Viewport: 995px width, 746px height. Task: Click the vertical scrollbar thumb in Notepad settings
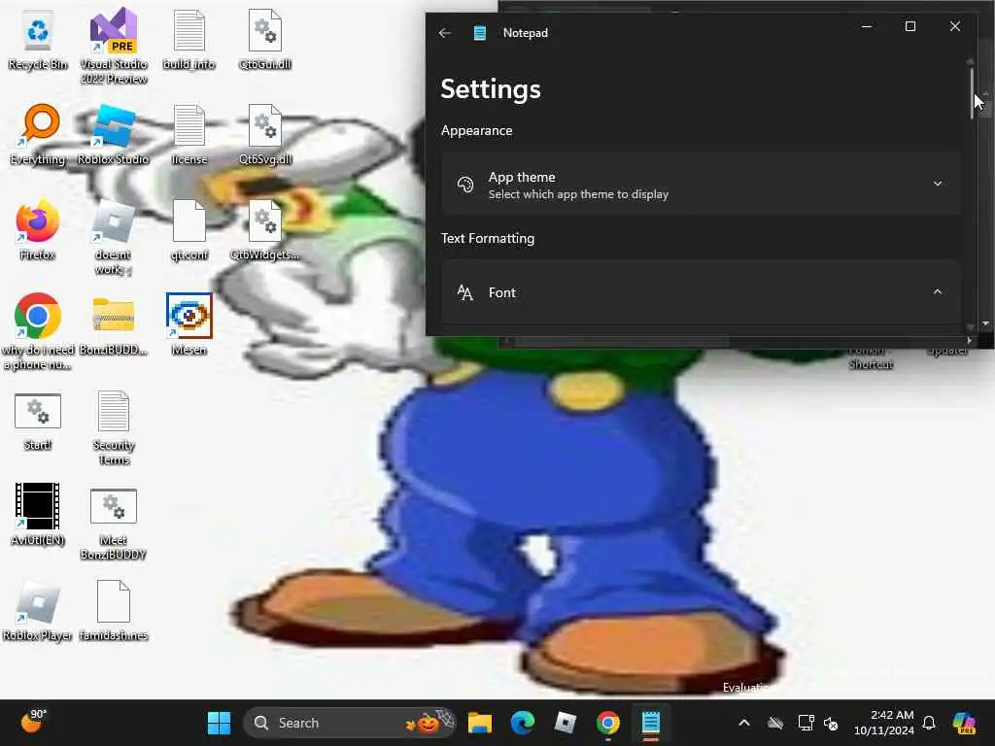click(971, 92)
